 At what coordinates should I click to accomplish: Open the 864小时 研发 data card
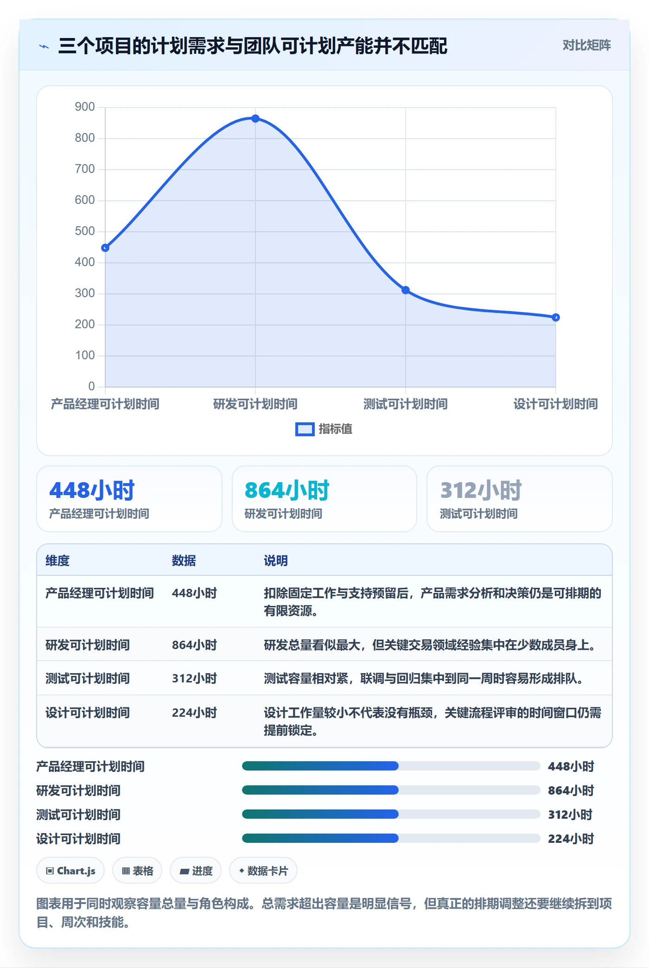pos(324,499)
